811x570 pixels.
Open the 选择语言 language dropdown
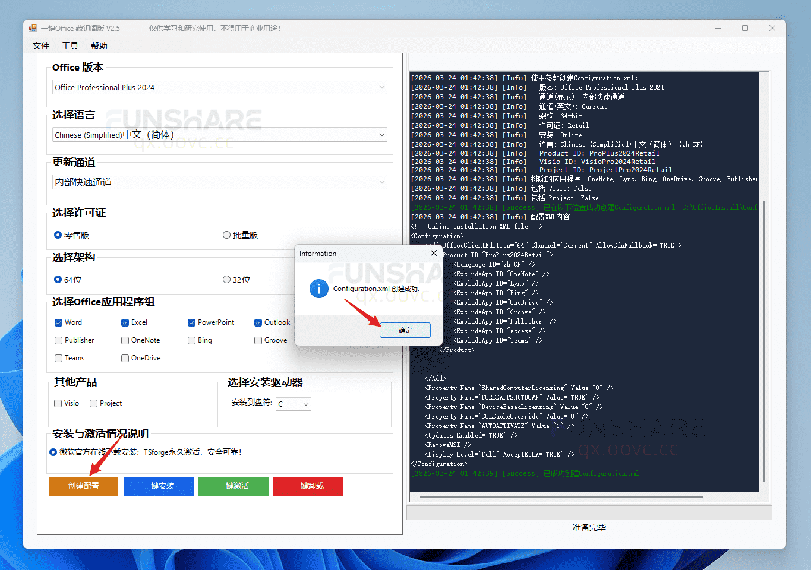[x=381, y=135]
